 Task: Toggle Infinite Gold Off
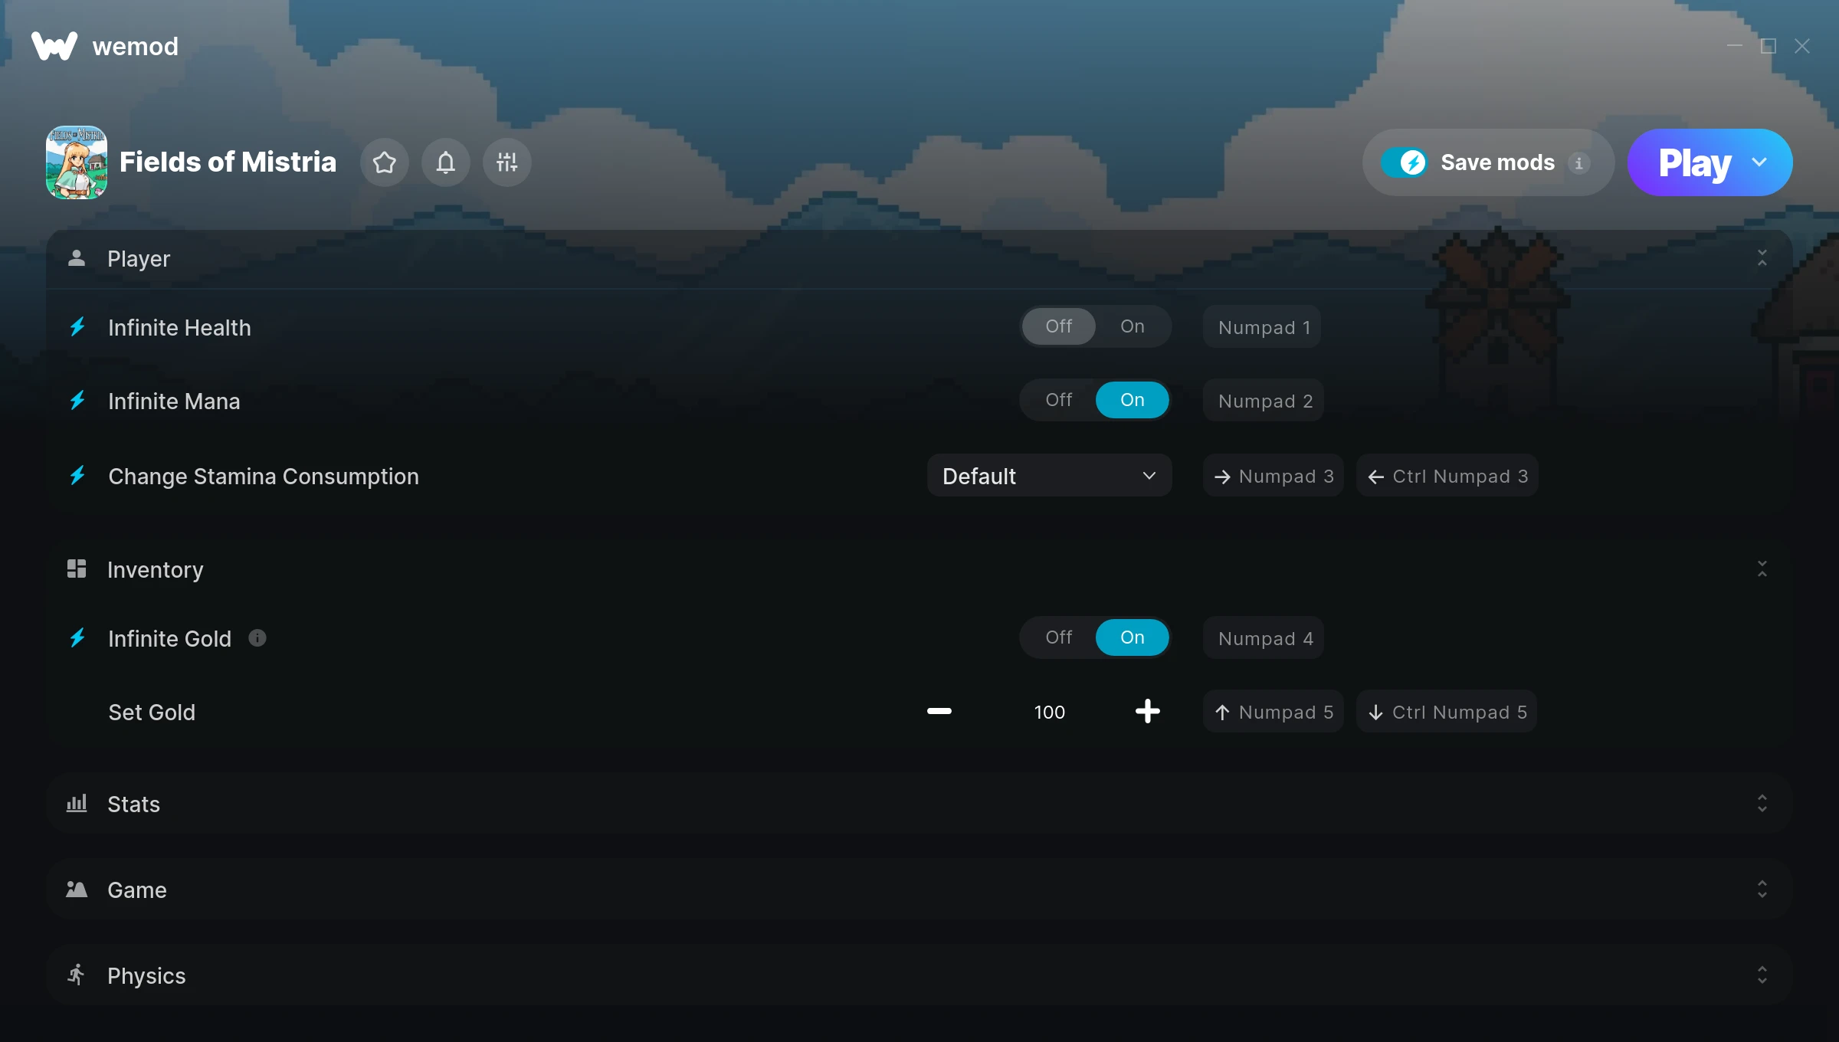[1058, 637]
